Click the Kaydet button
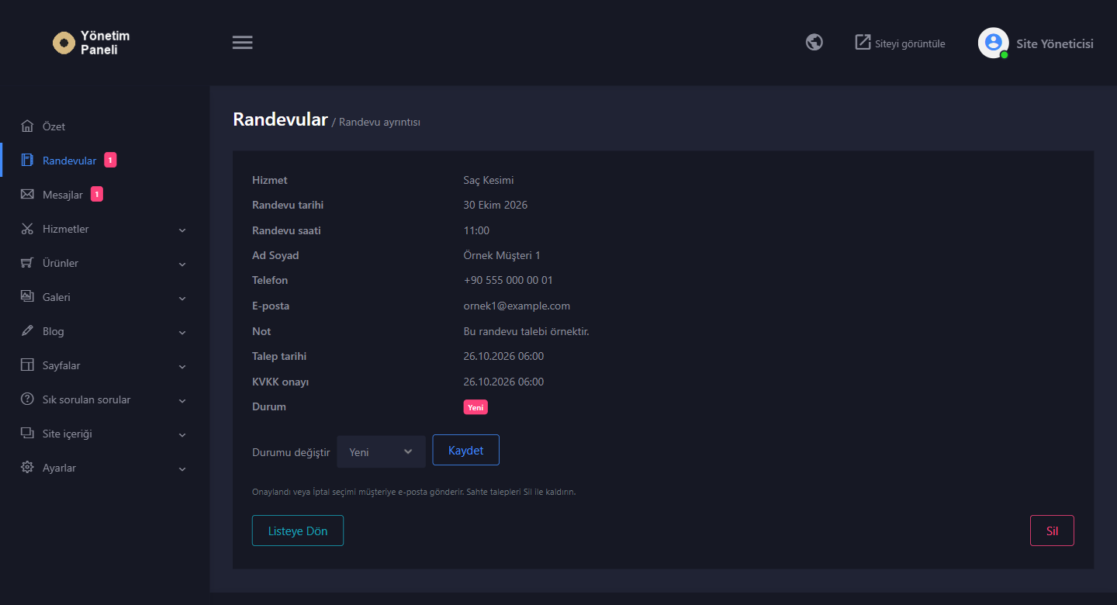This screenshot has height=605, width=1117. tap(465, 451)
